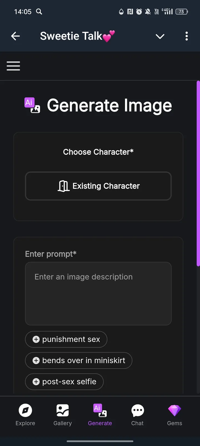
Task: Click the door icon on Existing Character
Action: (63, 186)
